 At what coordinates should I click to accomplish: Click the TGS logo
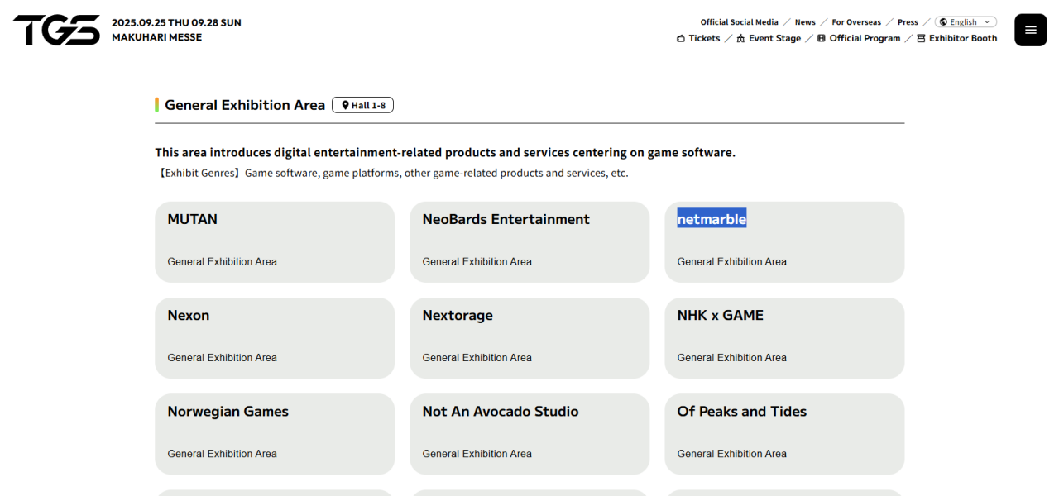[x=56, y=30]
